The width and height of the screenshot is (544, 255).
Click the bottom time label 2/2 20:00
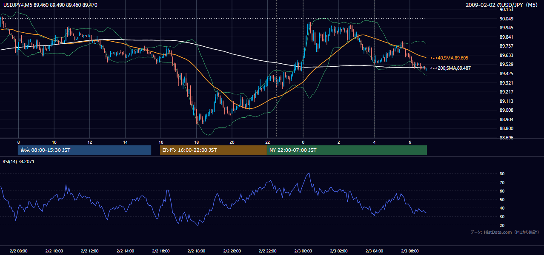click(232, 251)
